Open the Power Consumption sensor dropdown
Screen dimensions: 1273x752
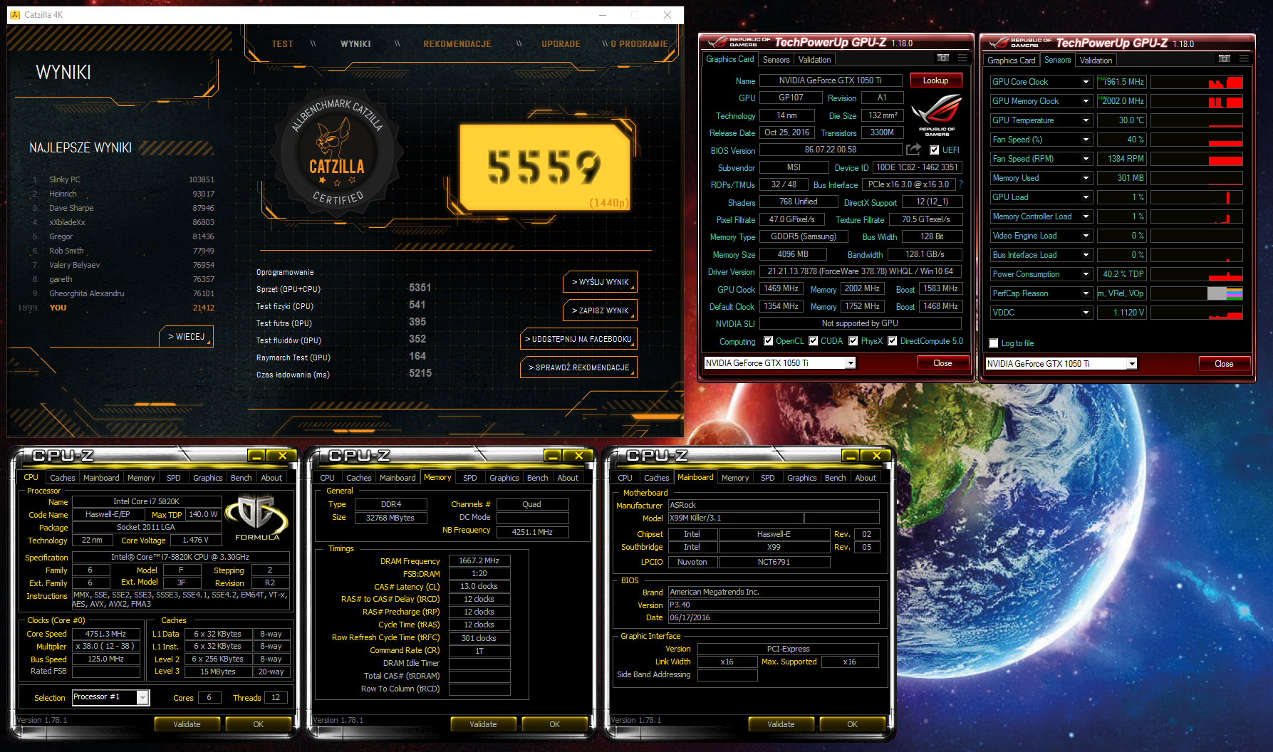click(x=1086, y=274)
